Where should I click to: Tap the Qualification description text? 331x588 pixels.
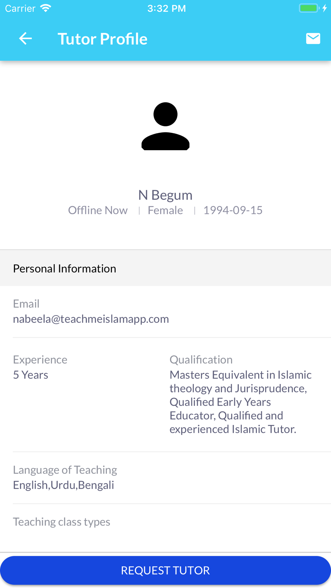(240, 402)
